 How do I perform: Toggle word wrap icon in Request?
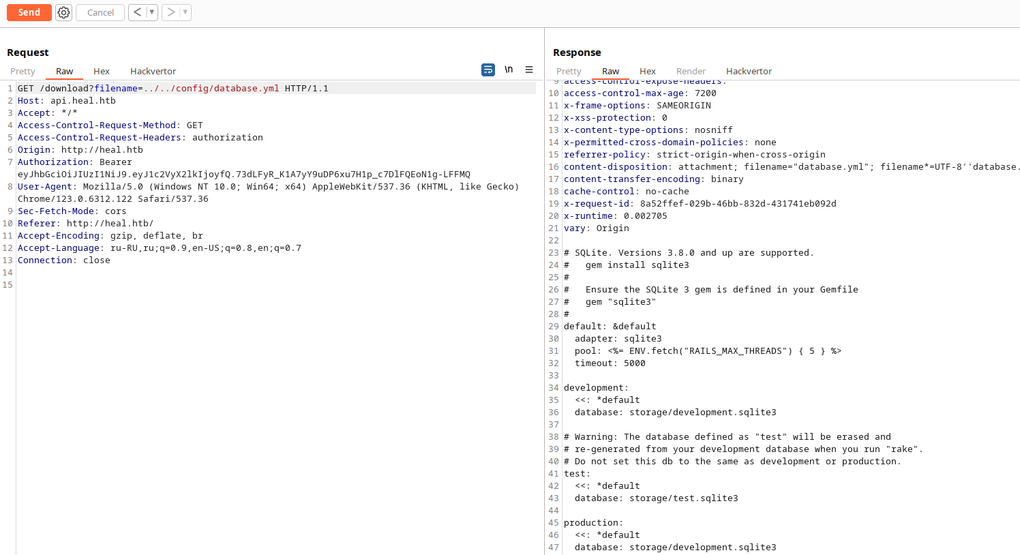(x=488, y=70)
